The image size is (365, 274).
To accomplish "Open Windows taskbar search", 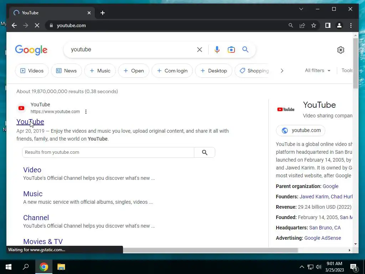I will [x=26, y=267].
